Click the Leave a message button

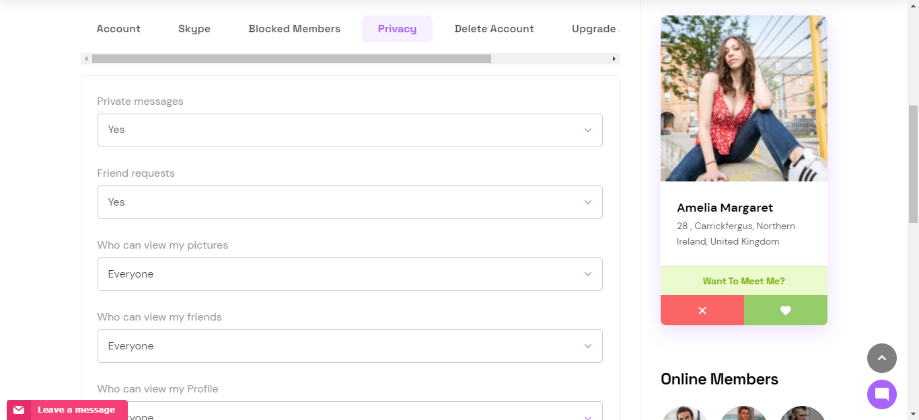click(67, 410)
